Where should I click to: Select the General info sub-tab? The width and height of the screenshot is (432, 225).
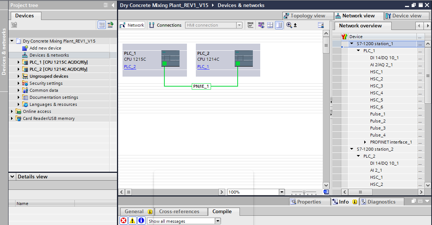click(x=137, y=212)
